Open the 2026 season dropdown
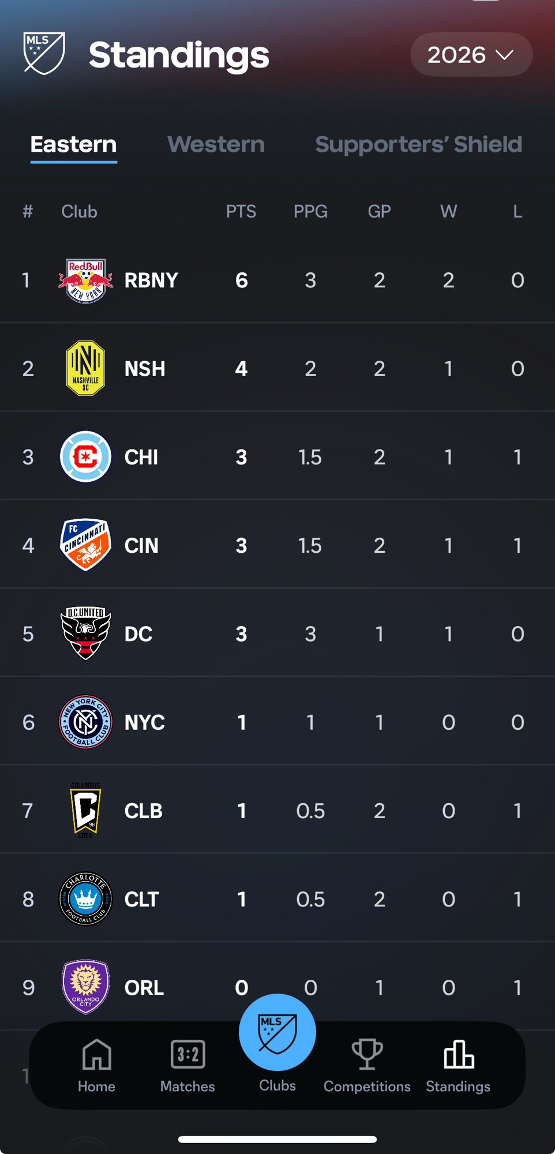Image resolution: width=555 pixels, height=1154 pixels. pyautogui.click(x=471, y=55)
